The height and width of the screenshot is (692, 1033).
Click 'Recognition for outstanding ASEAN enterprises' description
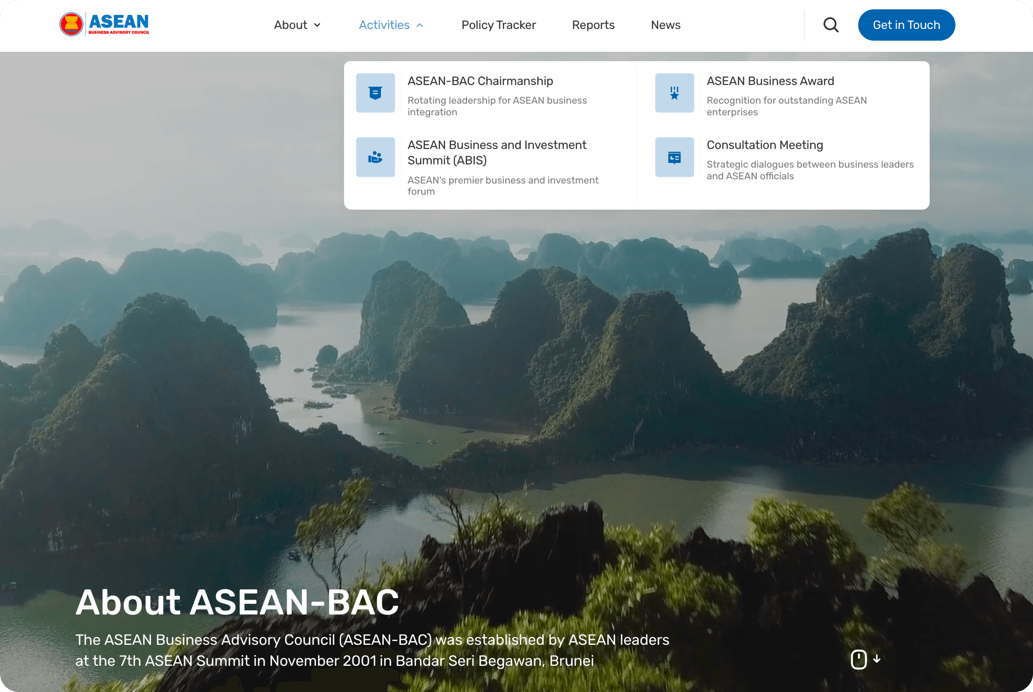(787, 106)
